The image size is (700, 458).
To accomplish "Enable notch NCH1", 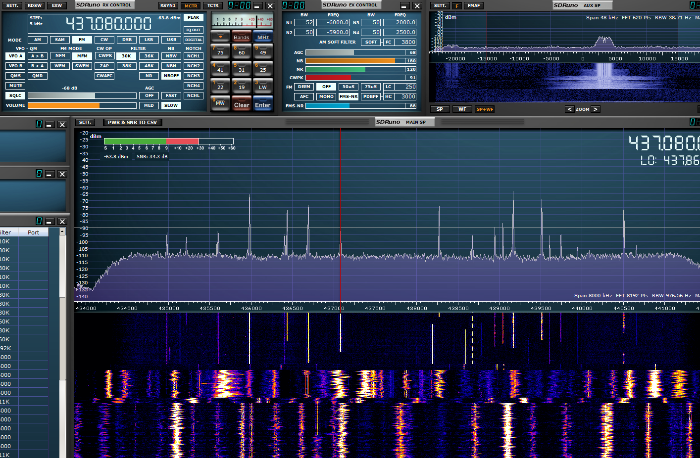I will coord(194,56).
